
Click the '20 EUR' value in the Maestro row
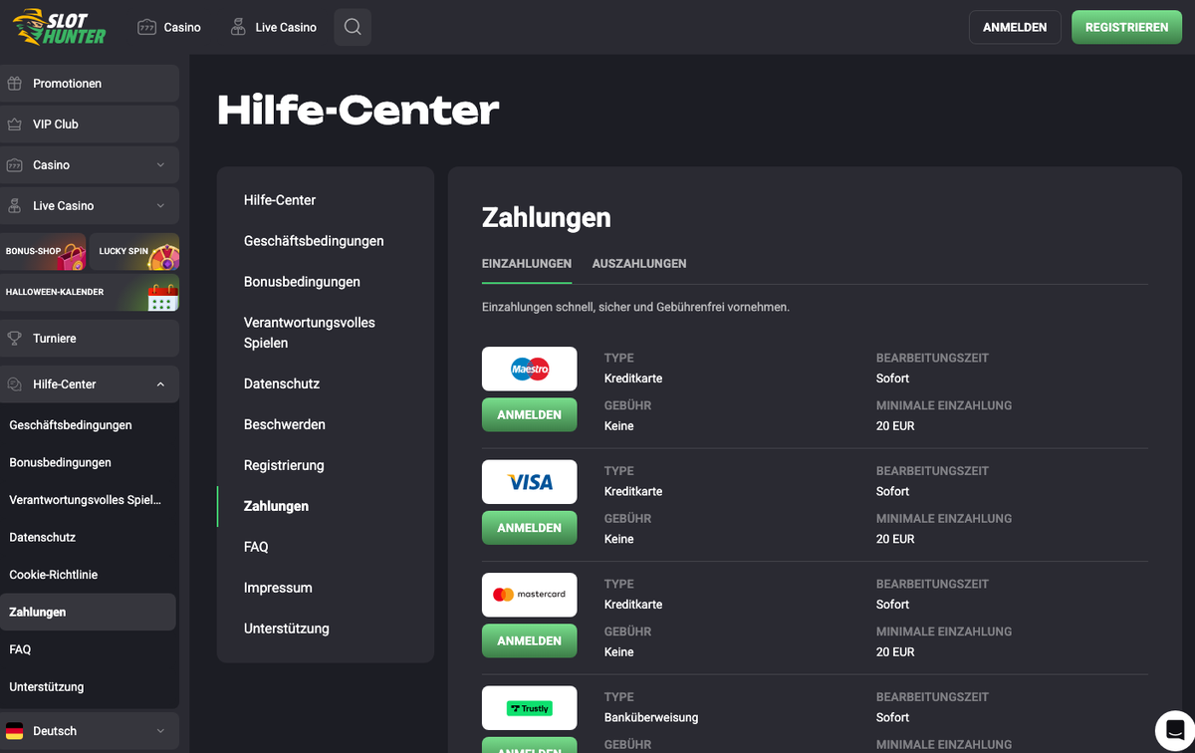click(x=895, y=426)
